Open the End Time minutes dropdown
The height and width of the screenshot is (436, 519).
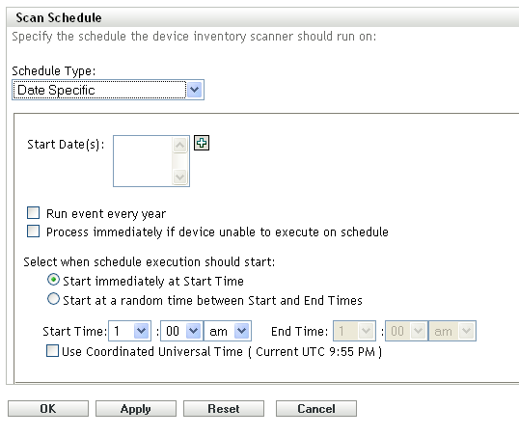point(406,331)
